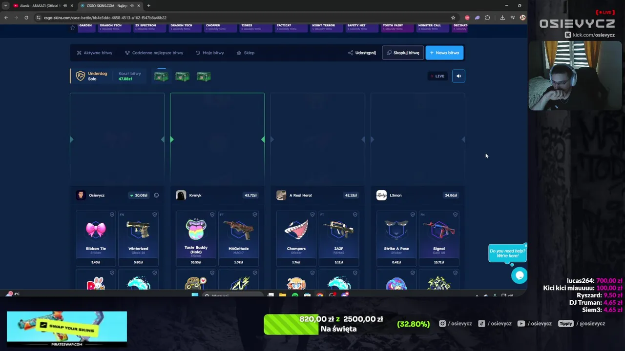Mute the Alanik YouTube tab audio
The height and width of the screenshot is (351, 625).
coord(65,6)
